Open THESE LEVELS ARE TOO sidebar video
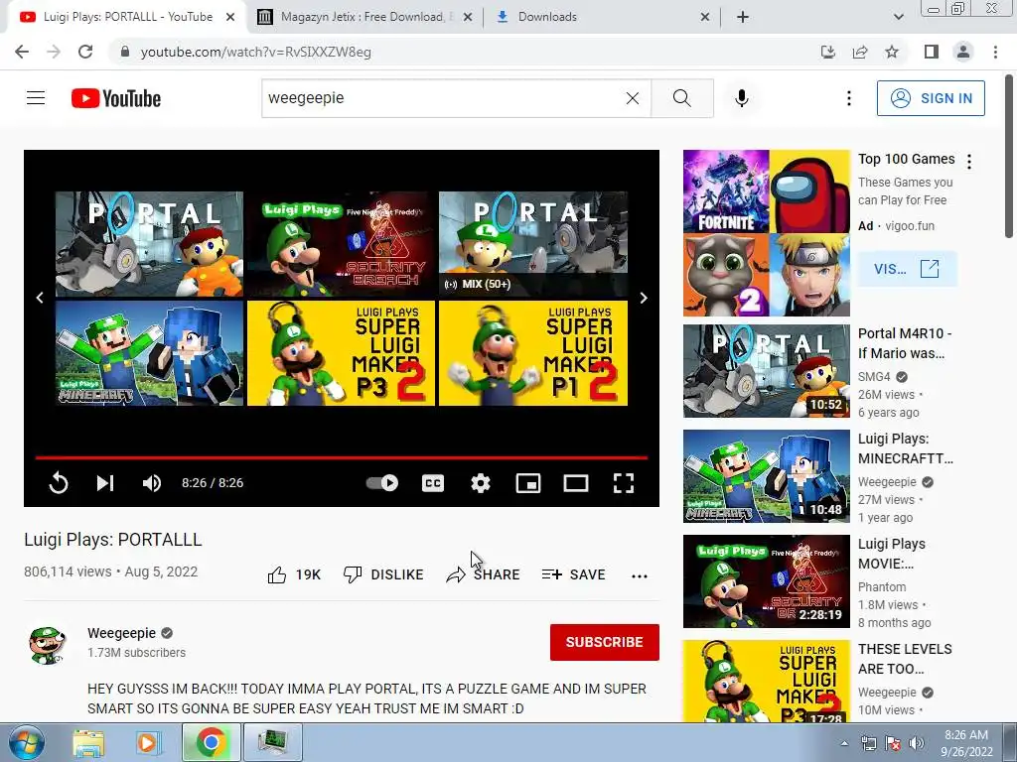 coord(766,681)
